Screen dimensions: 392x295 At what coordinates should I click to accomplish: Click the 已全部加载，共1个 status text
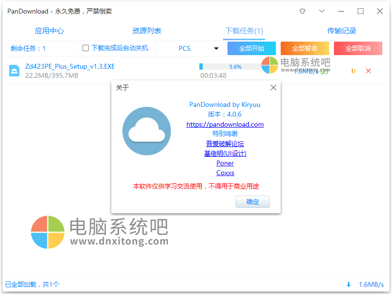tap(32, 284)
